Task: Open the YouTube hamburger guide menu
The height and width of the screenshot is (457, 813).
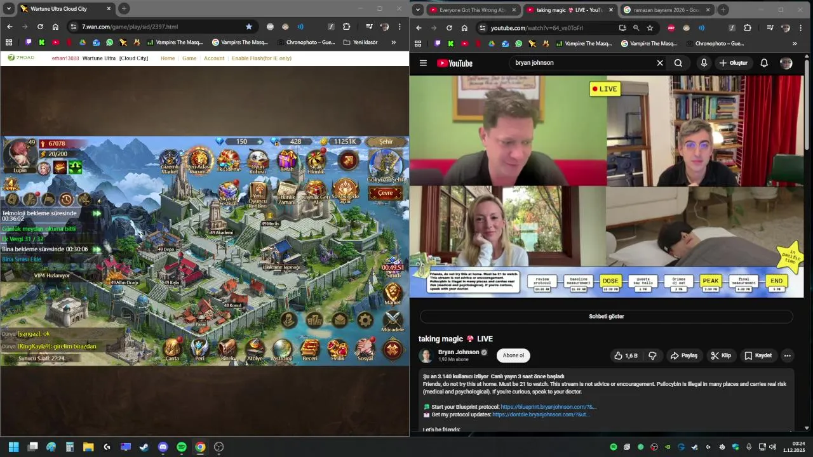Action: click(423, 63)
